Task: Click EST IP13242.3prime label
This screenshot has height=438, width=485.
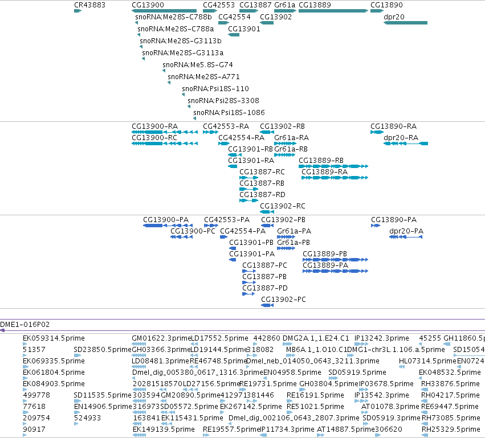Action: (x=382, y=338)
